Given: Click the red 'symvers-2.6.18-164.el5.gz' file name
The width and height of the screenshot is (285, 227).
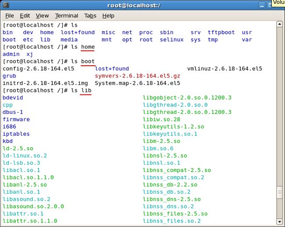Looking at the screenshot, I should [x=137, y=76].
